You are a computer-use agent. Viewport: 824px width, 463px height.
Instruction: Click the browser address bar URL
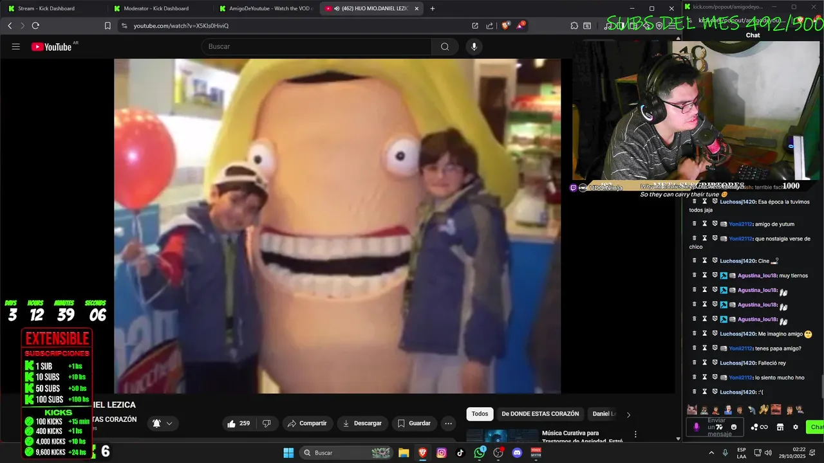coord(181,26)
